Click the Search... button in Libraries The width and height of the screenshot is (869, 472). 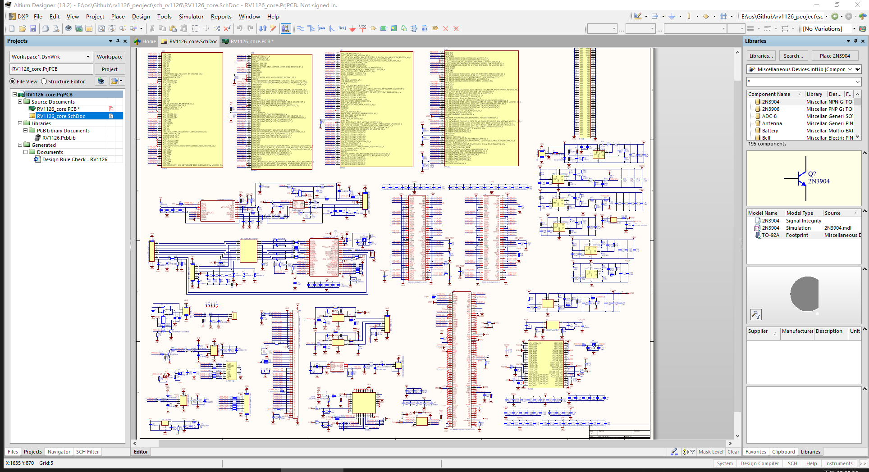[793, 56]
